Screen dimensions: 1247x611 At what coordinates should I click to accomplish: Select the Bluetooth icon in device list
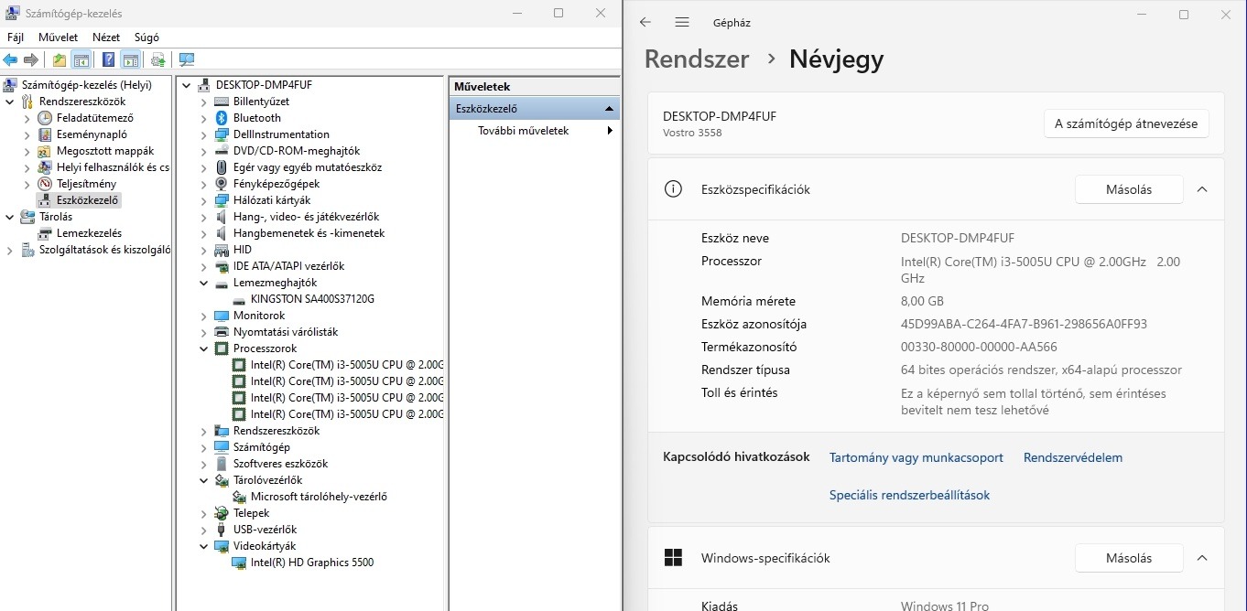pos(221,118)
